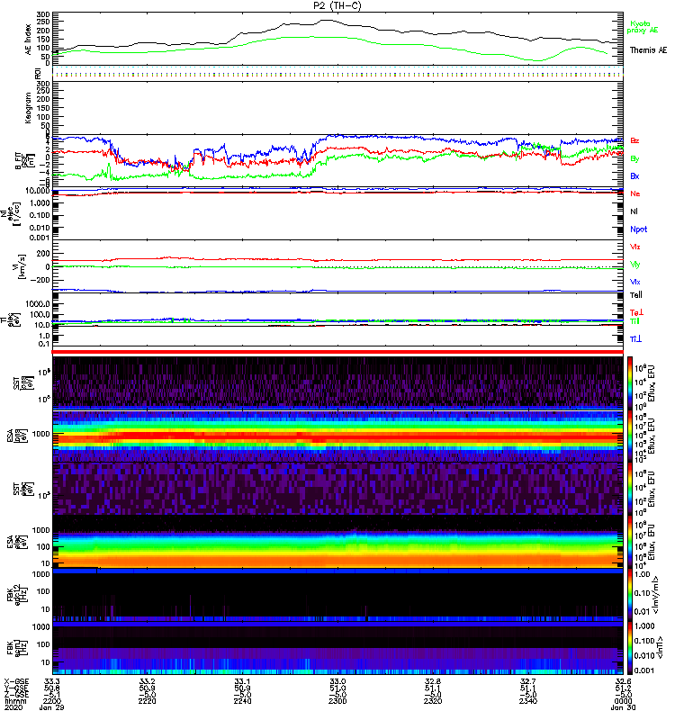
Task: Select the blue Npot legend label
Action: [639, 229]
